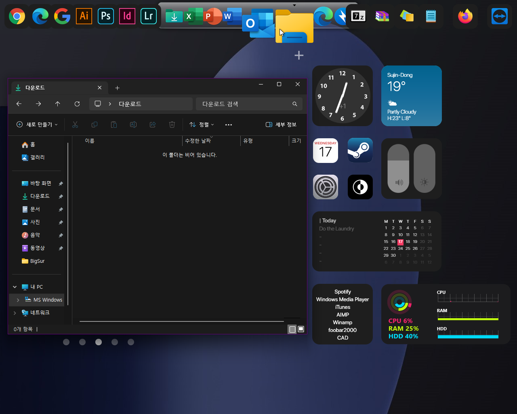Open the 정렬 sort dropdown
This screenshot has width=517, height=414.
[202, 125]
